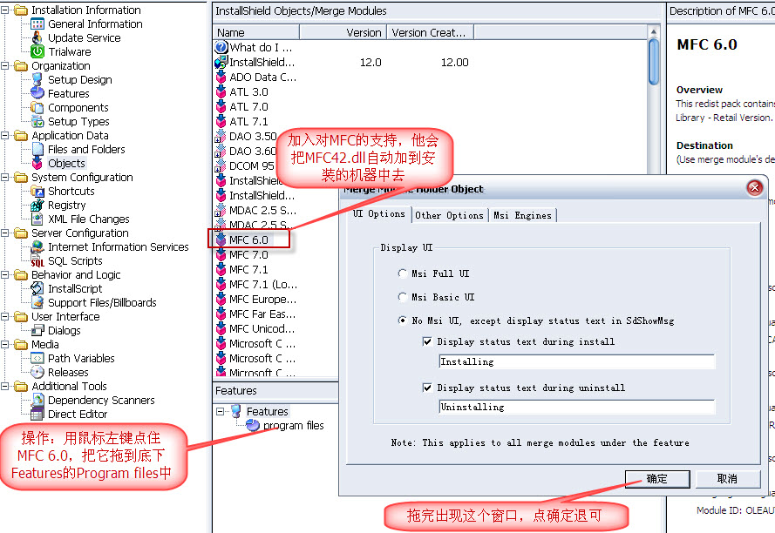This screenshot has height=533, width=775.
Task: Click the Dialogs icon under User Interface
Action: [x=37, y=330]
